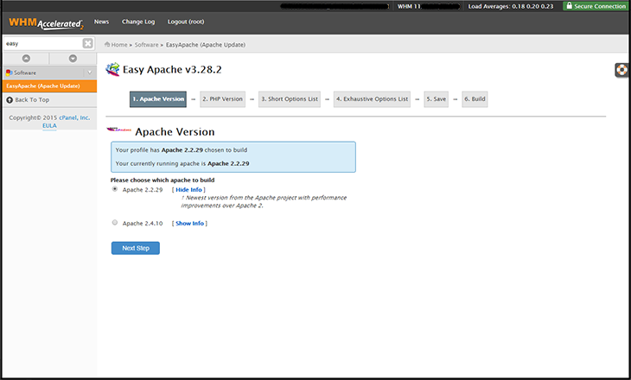Click Show Info for Apache 2.4.10

189,223
